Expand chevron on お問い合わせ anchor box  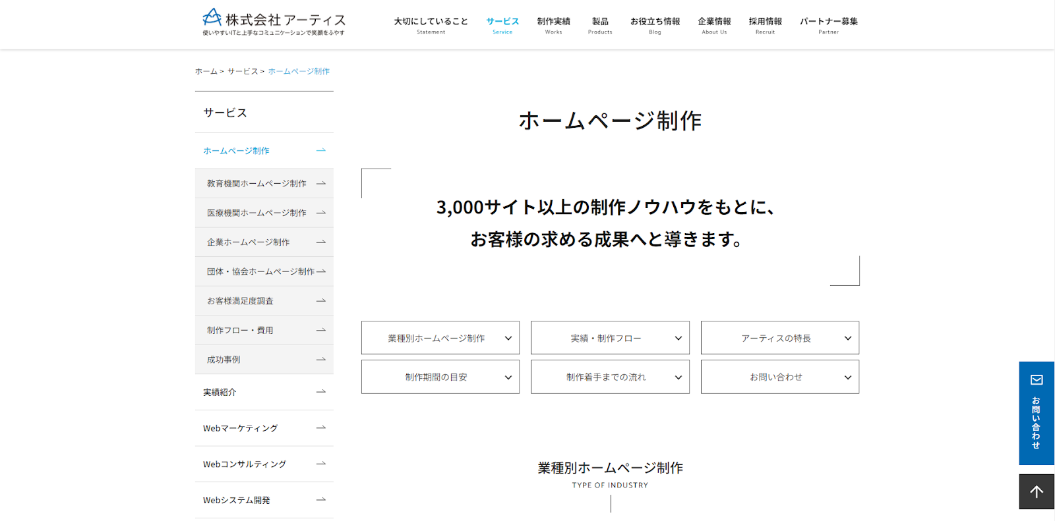848,377
